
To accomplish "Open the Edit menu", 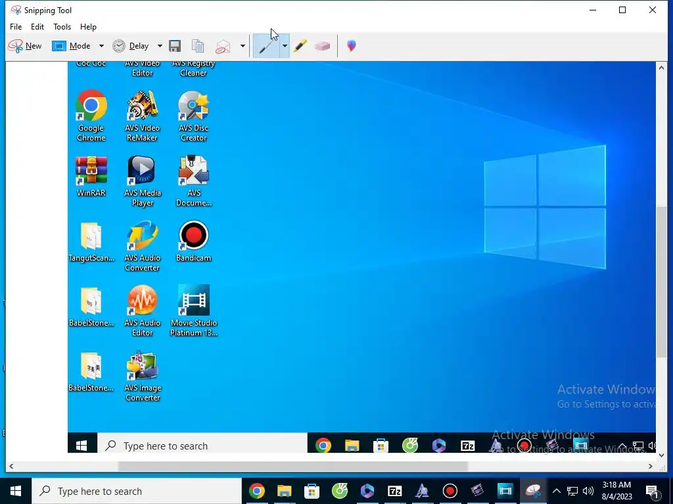I will [37, 26].
